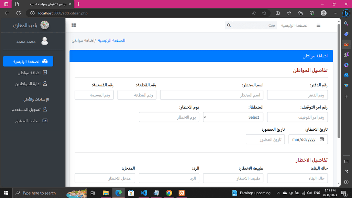The height and width of the screenshot is (198, 352).
Task: Open File Explorer from the taskbar
Action: pyautogui.click(x=106, y=193)
